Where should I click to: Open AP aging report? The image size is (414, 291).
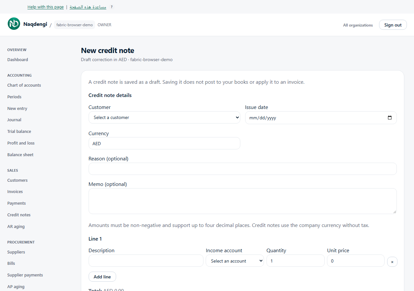click(x=16, y=287)
